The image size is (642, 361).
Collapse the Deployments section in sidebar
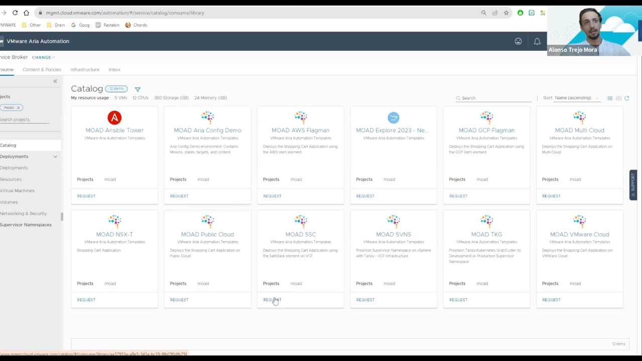(55, 156)
